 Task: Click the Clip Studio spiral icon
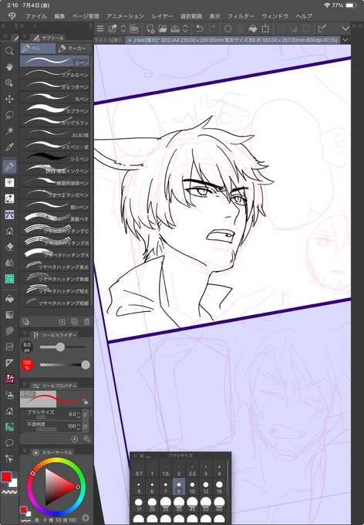coord(134,29)
